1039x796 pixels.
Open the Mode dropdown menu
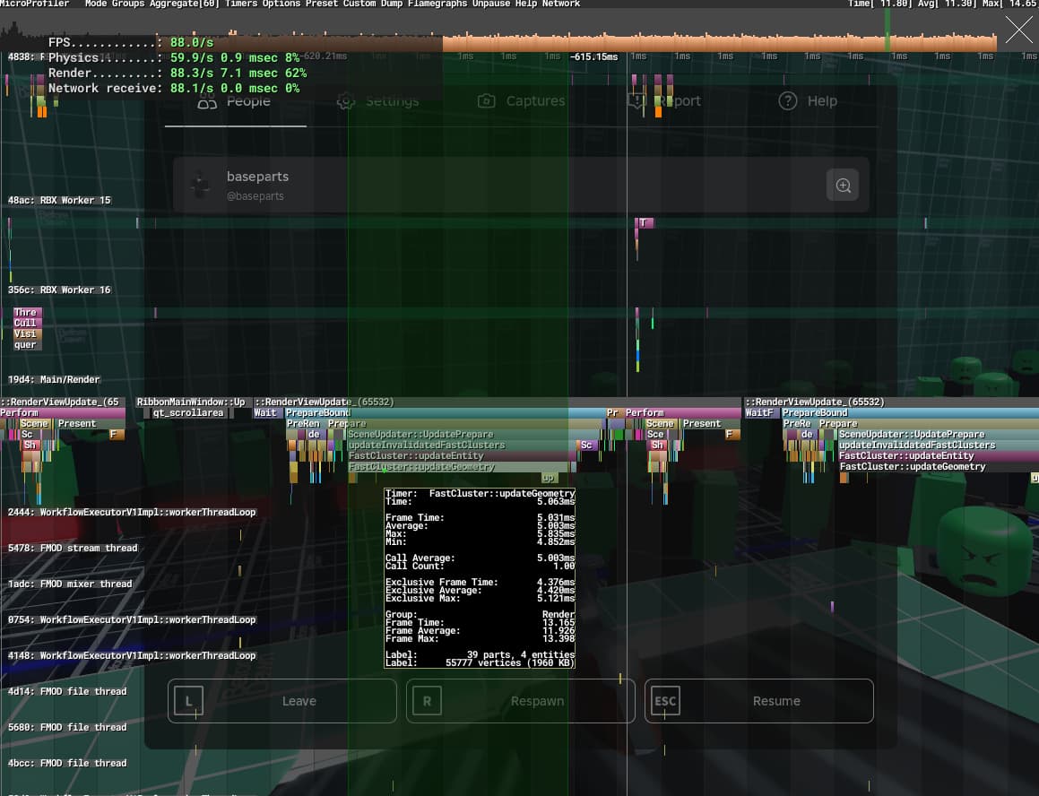coord(96,4)
